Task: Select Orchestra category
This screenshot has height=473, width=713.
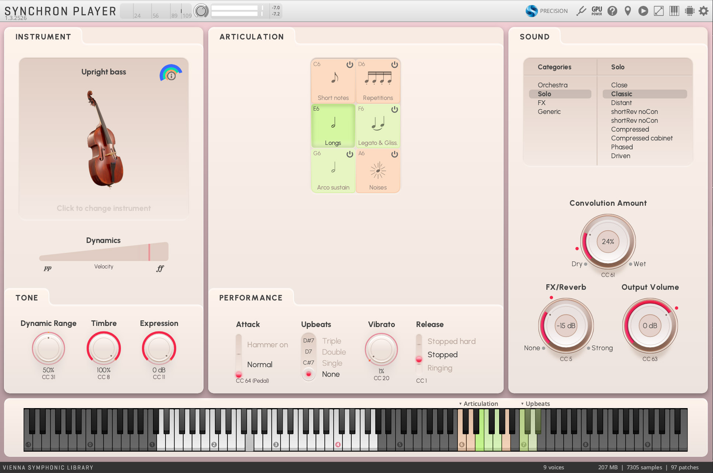Action: [560, 85]
